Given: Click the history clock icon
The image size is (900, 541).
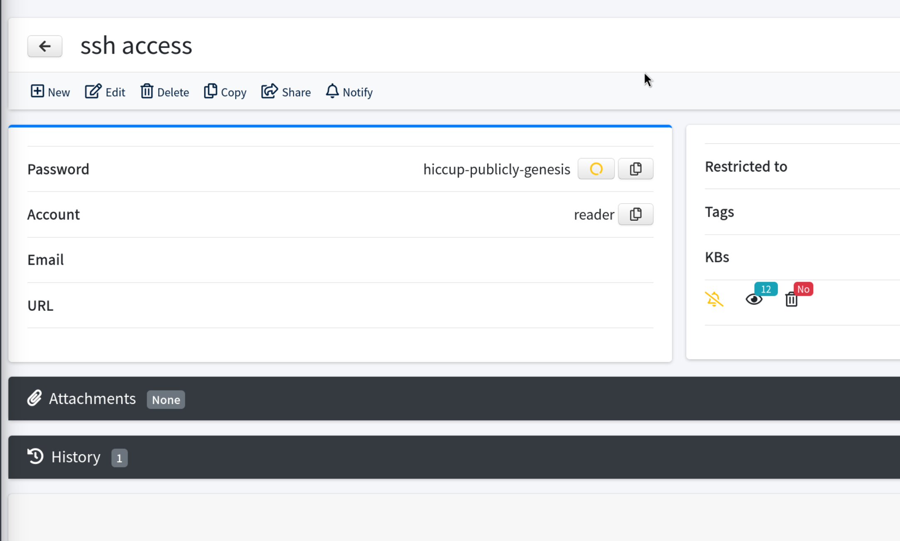Looking at the screenshot, I should tap(35, 456).
